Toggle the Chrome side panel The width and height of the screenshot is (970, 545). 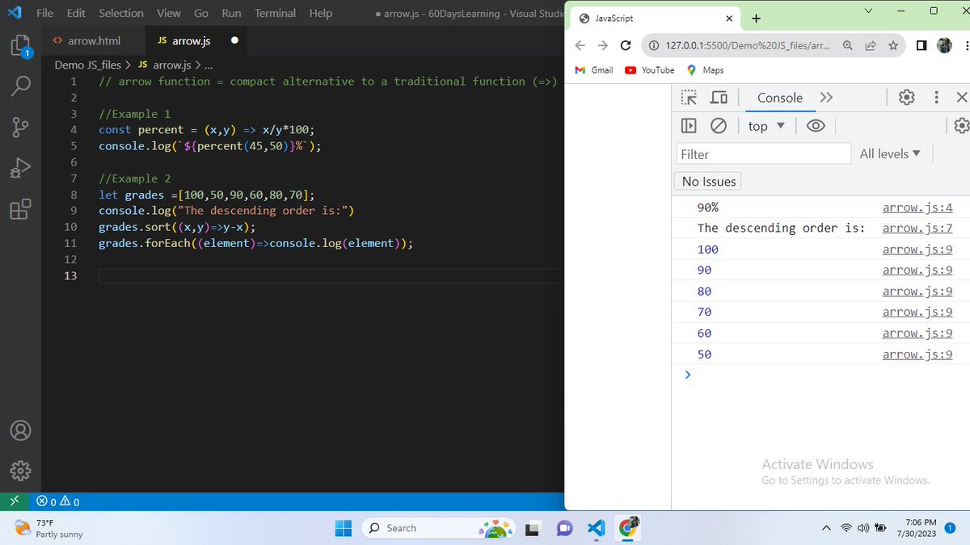pyautogui.click(x=921, y=46)
